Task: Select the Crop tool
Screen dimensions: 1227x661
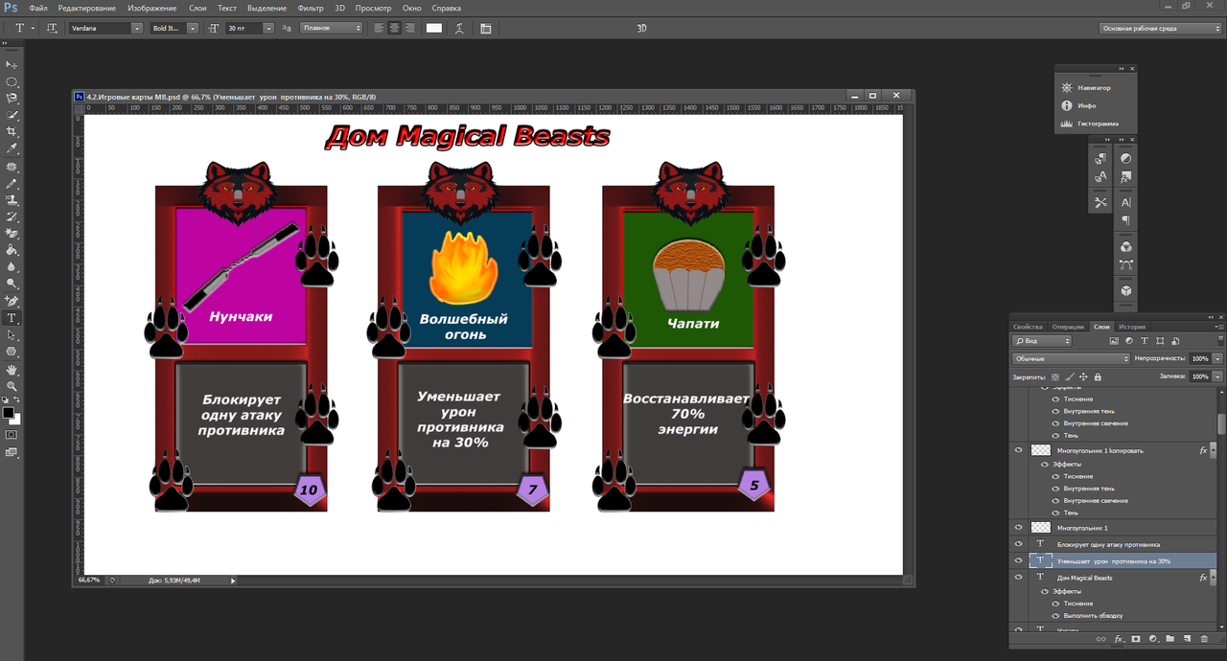Action: 12,131
